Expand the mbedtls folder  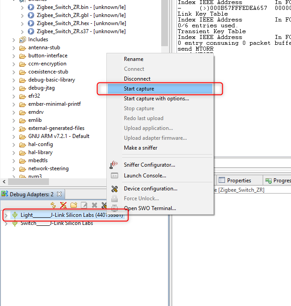click(13, 161)
